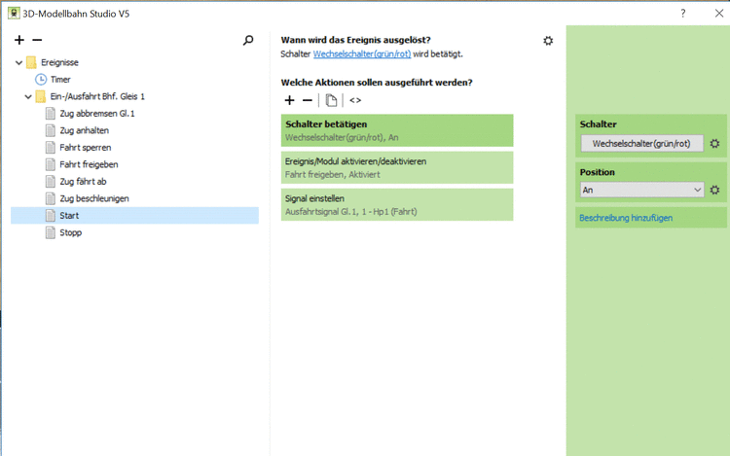The image size is (730, 456).
Task: Select the Signal einstellen action
Action: (x=396, y=204)
